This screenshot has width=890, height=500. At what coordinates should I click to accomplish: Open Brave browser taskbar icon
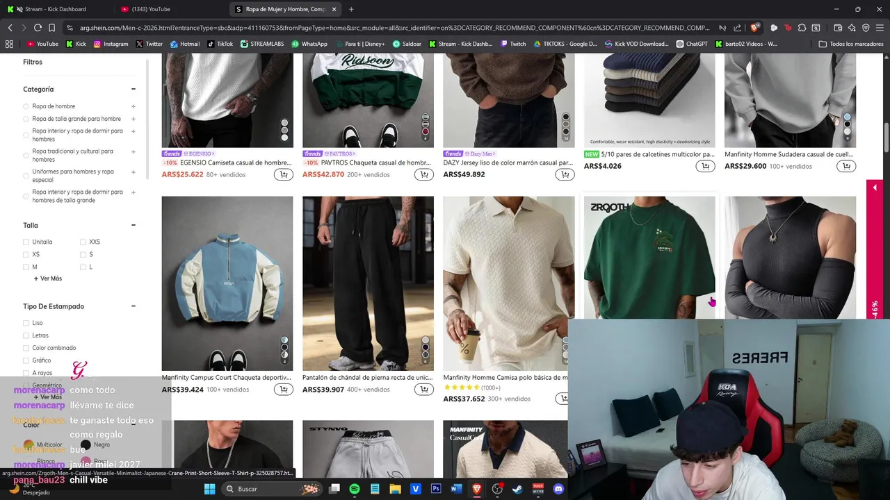(x=477, y=489)
